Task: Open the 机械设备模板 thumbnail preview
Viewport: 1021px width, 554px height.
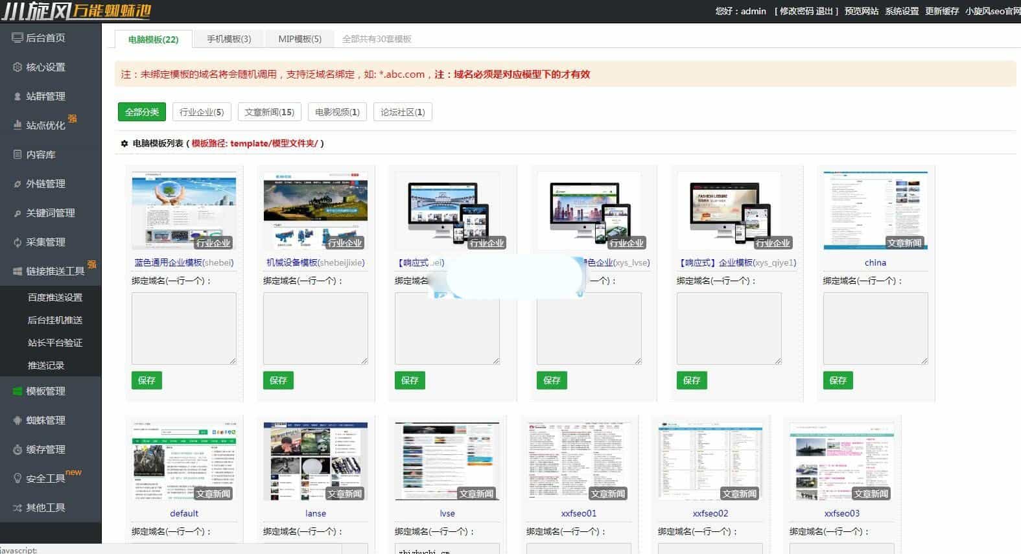Action: (x=316, y=211)
